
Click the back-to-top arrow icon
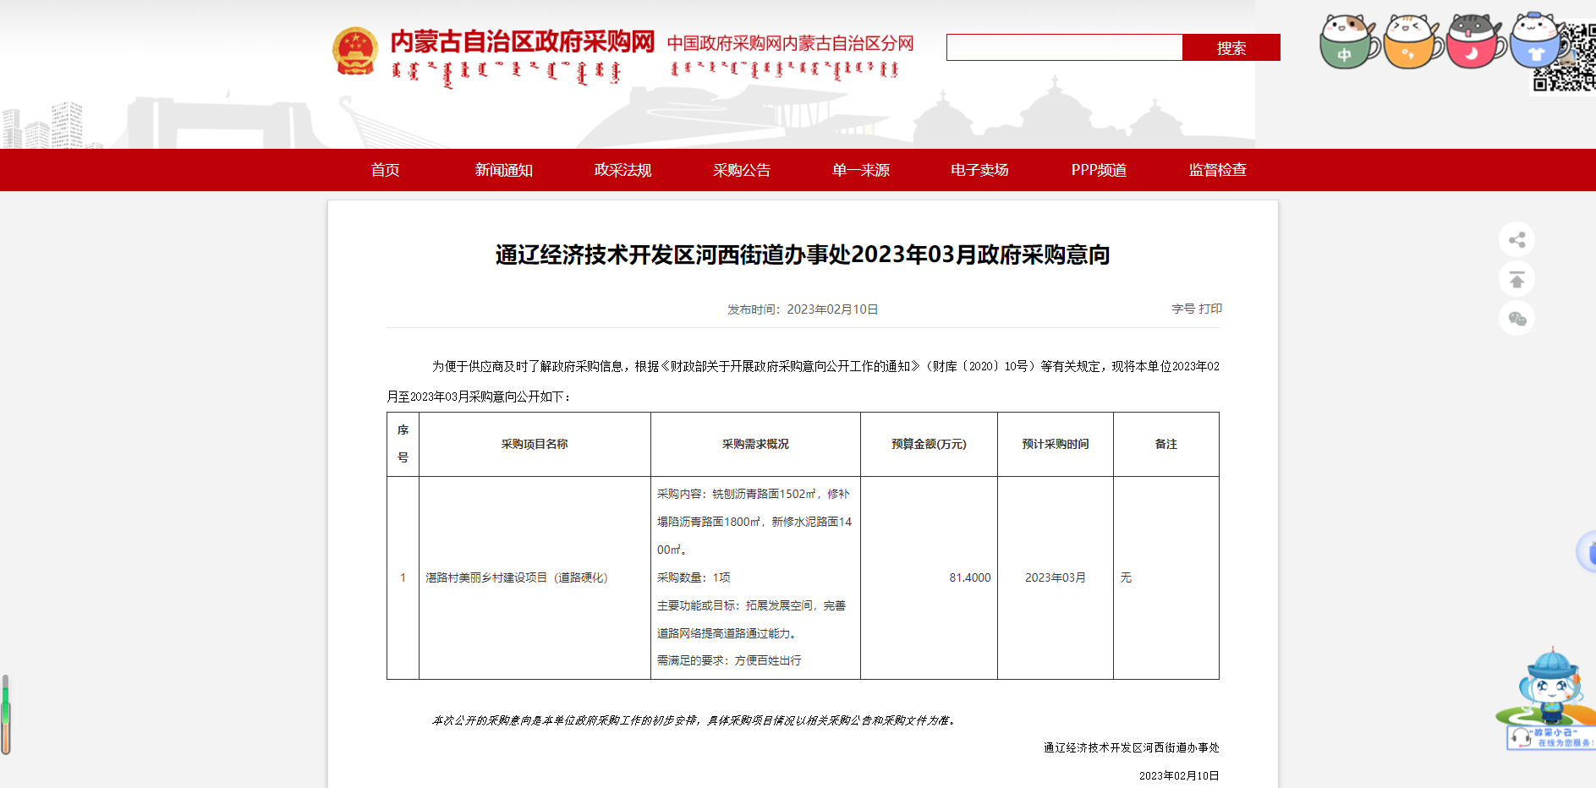pos(1516,279)
